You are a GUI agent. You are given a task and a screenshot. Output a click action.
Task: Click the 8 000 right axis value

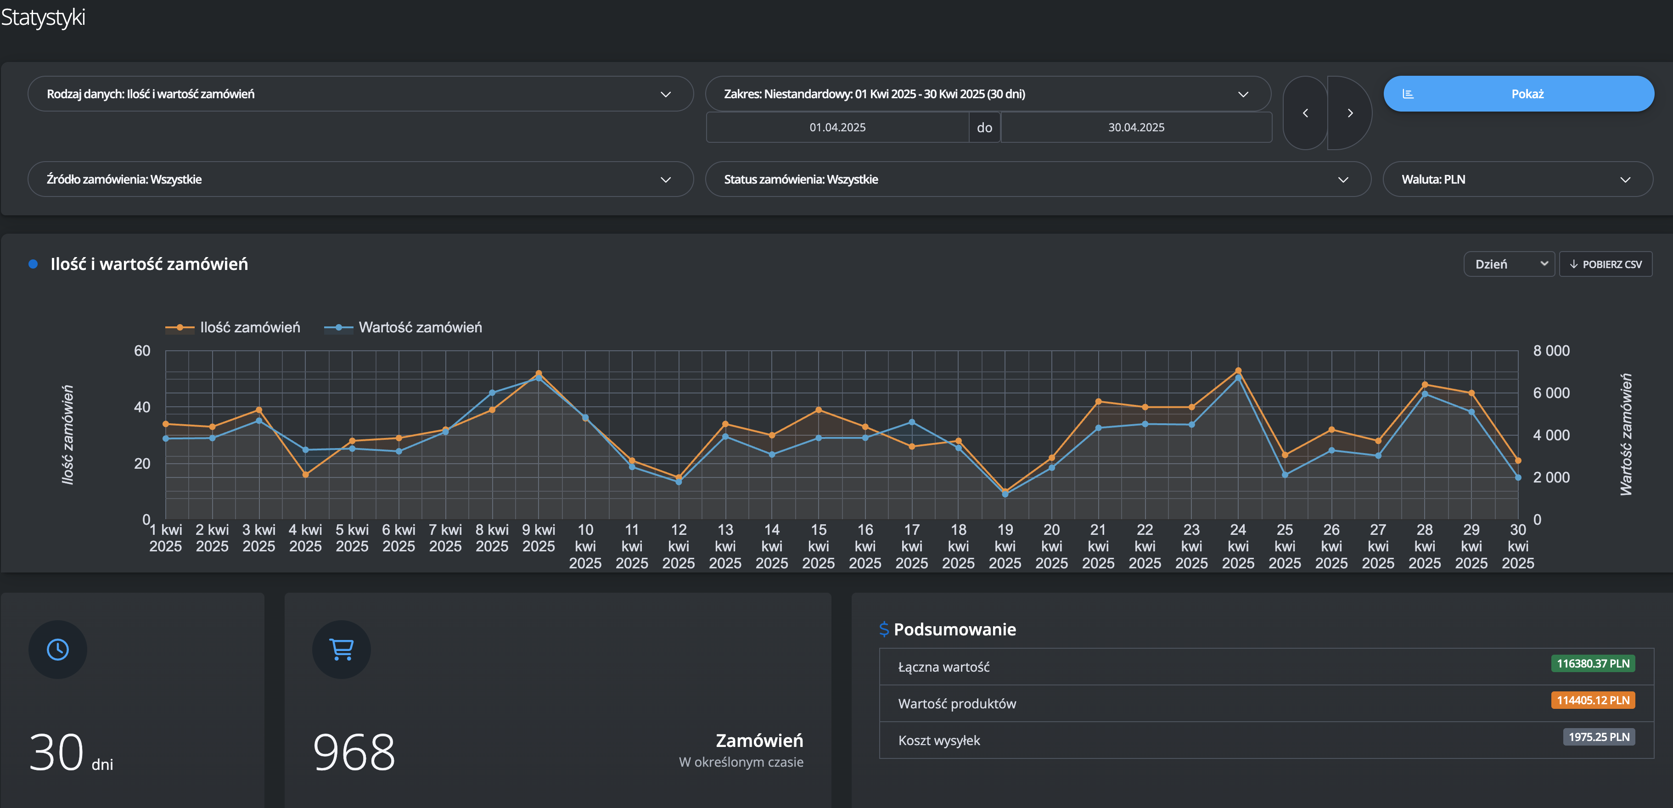coord(1551,351)
